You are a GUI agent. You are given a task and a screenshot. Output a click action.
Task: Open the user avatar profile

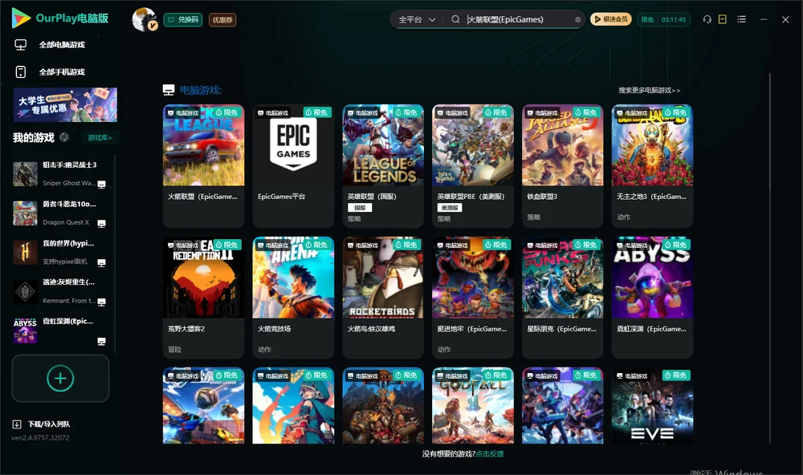pyautogui.click(x=145, y=19)
